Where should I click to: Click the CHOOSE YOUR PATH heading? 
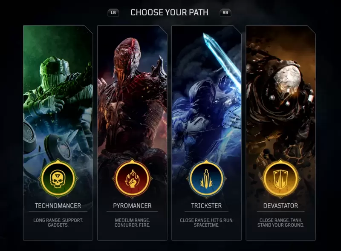169,13
